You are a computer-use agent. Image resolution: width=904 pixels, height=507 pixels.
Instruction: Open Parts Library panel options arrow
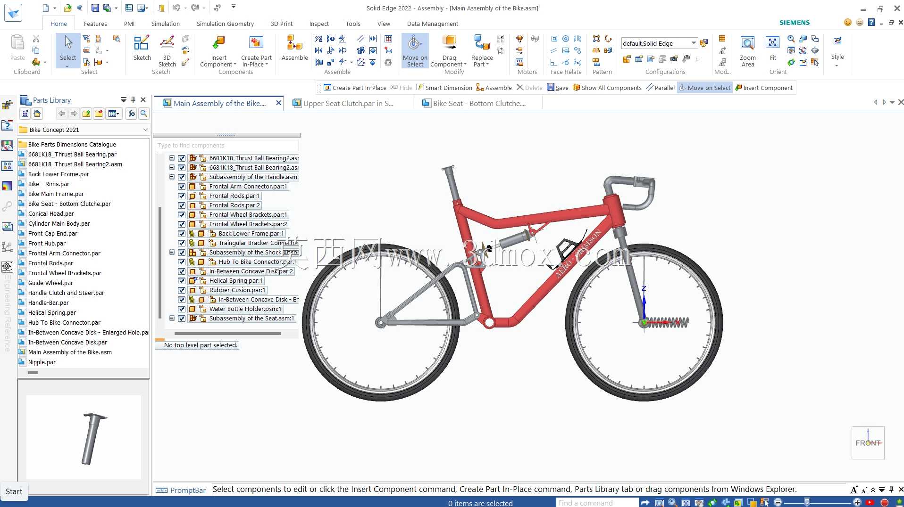pos(123,100)
